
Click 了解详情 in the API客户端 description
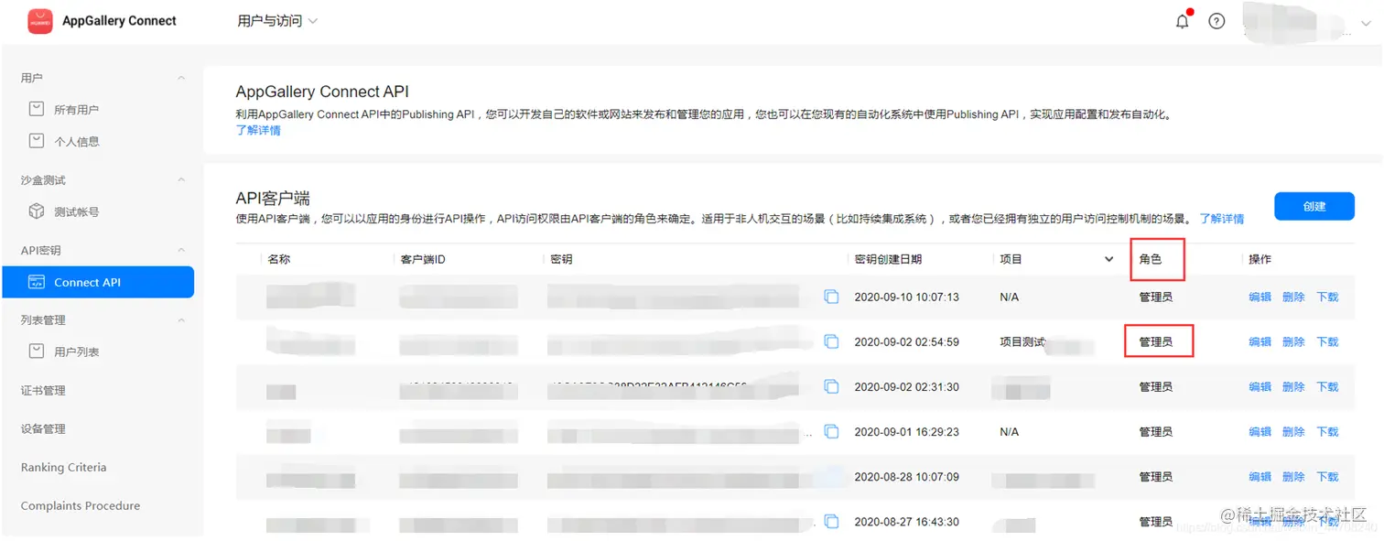pos(1222,220)
